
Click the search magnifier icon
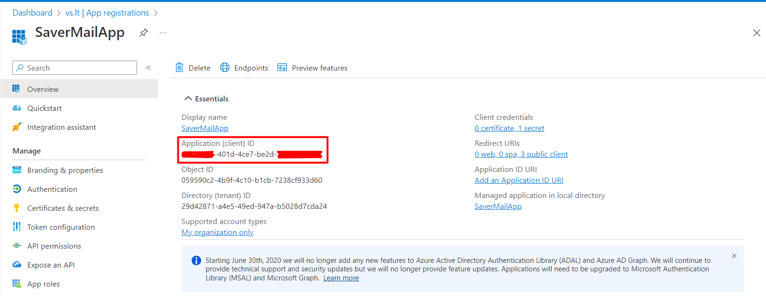20,68
